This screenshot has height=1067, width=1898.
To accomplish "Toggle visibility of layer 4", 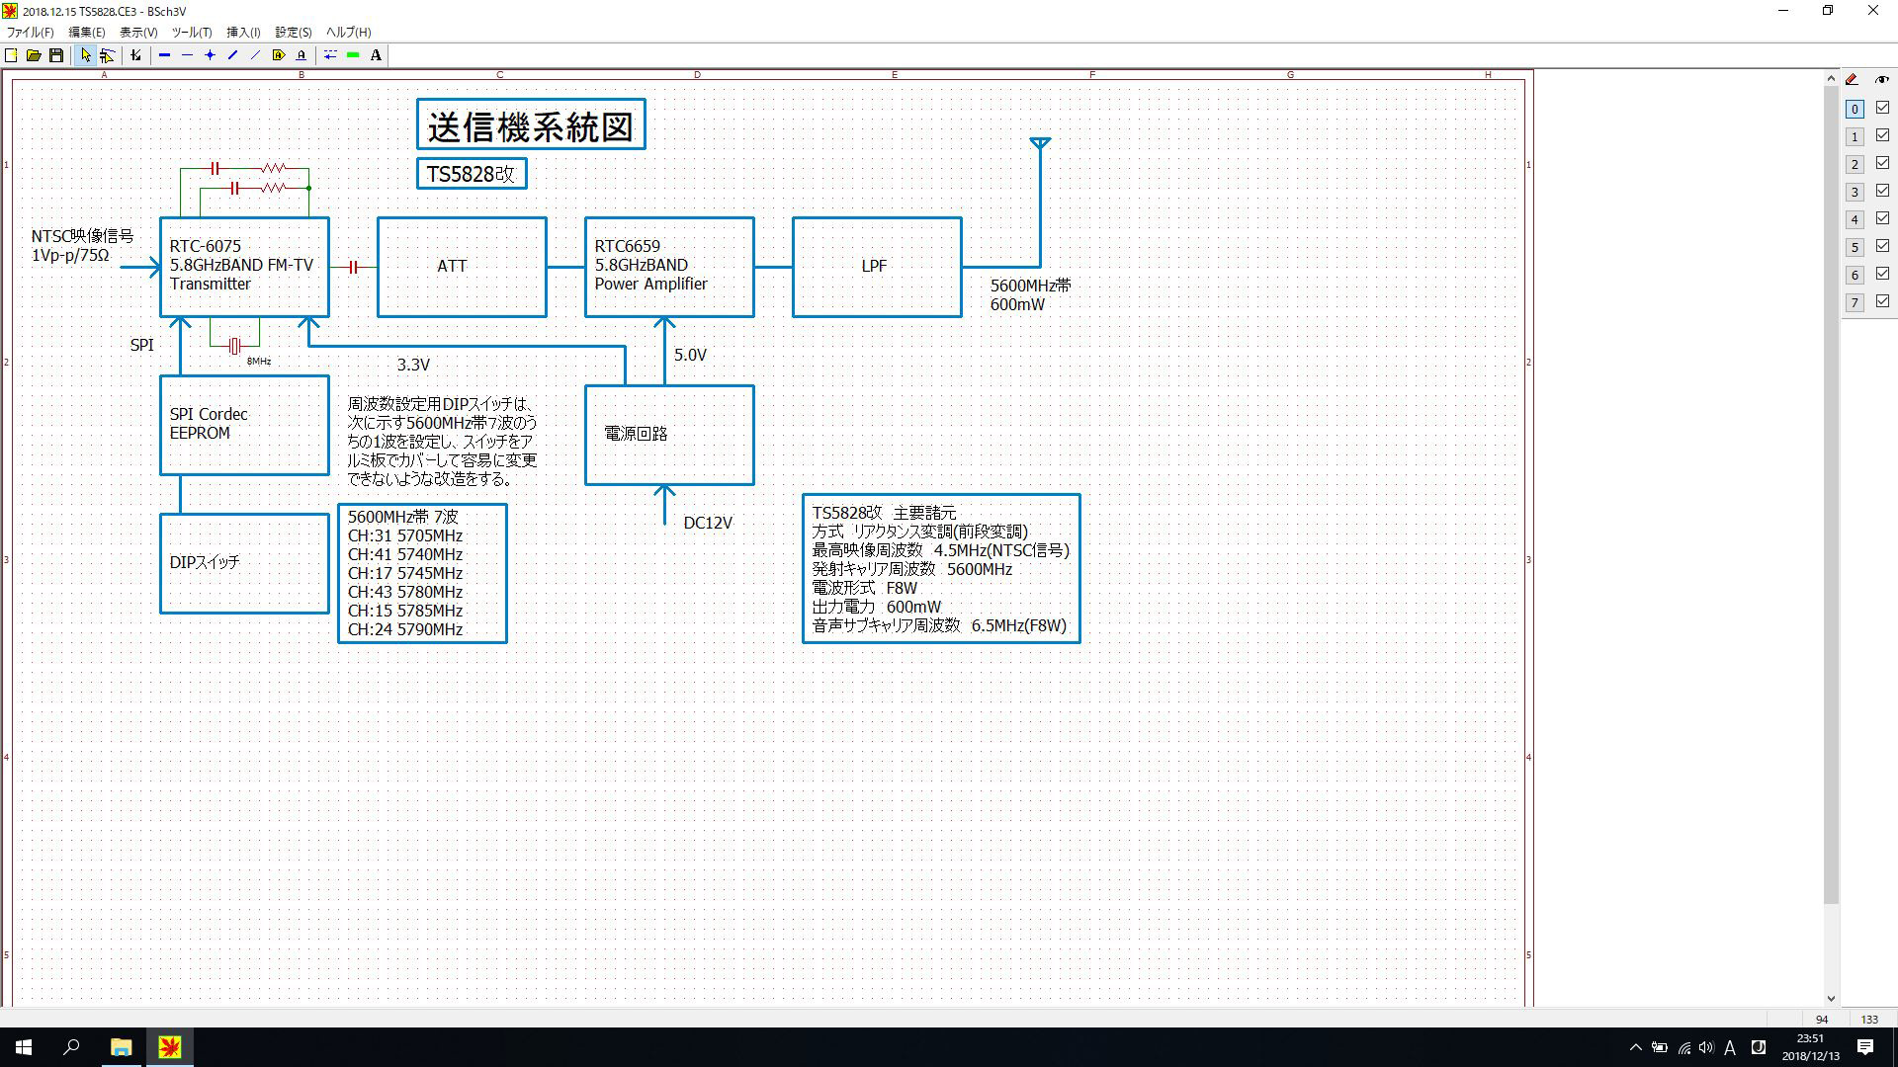I will pos(1882,218).
